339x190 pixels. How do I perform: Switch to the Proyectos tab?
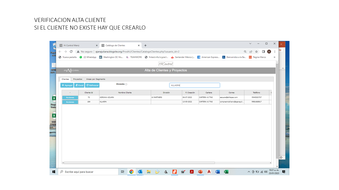point(78,79)
